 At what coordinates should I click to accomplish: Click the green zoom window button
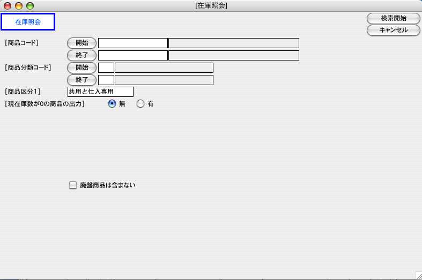(x=30, y=6)
